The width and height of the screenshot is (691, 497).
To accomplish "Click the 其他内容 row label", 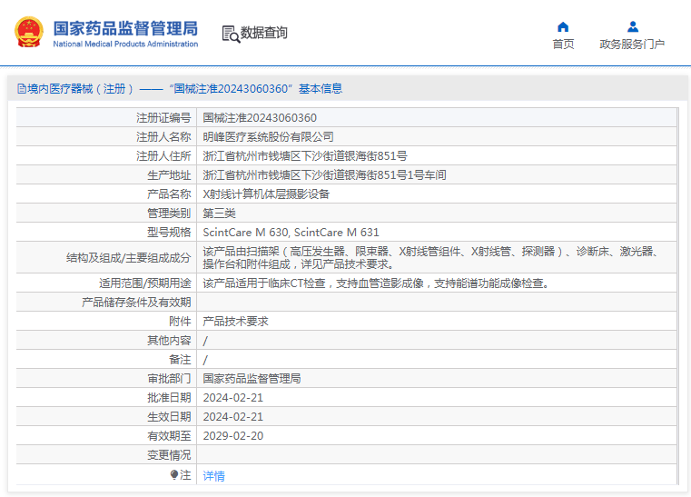I will click(169, 341).
